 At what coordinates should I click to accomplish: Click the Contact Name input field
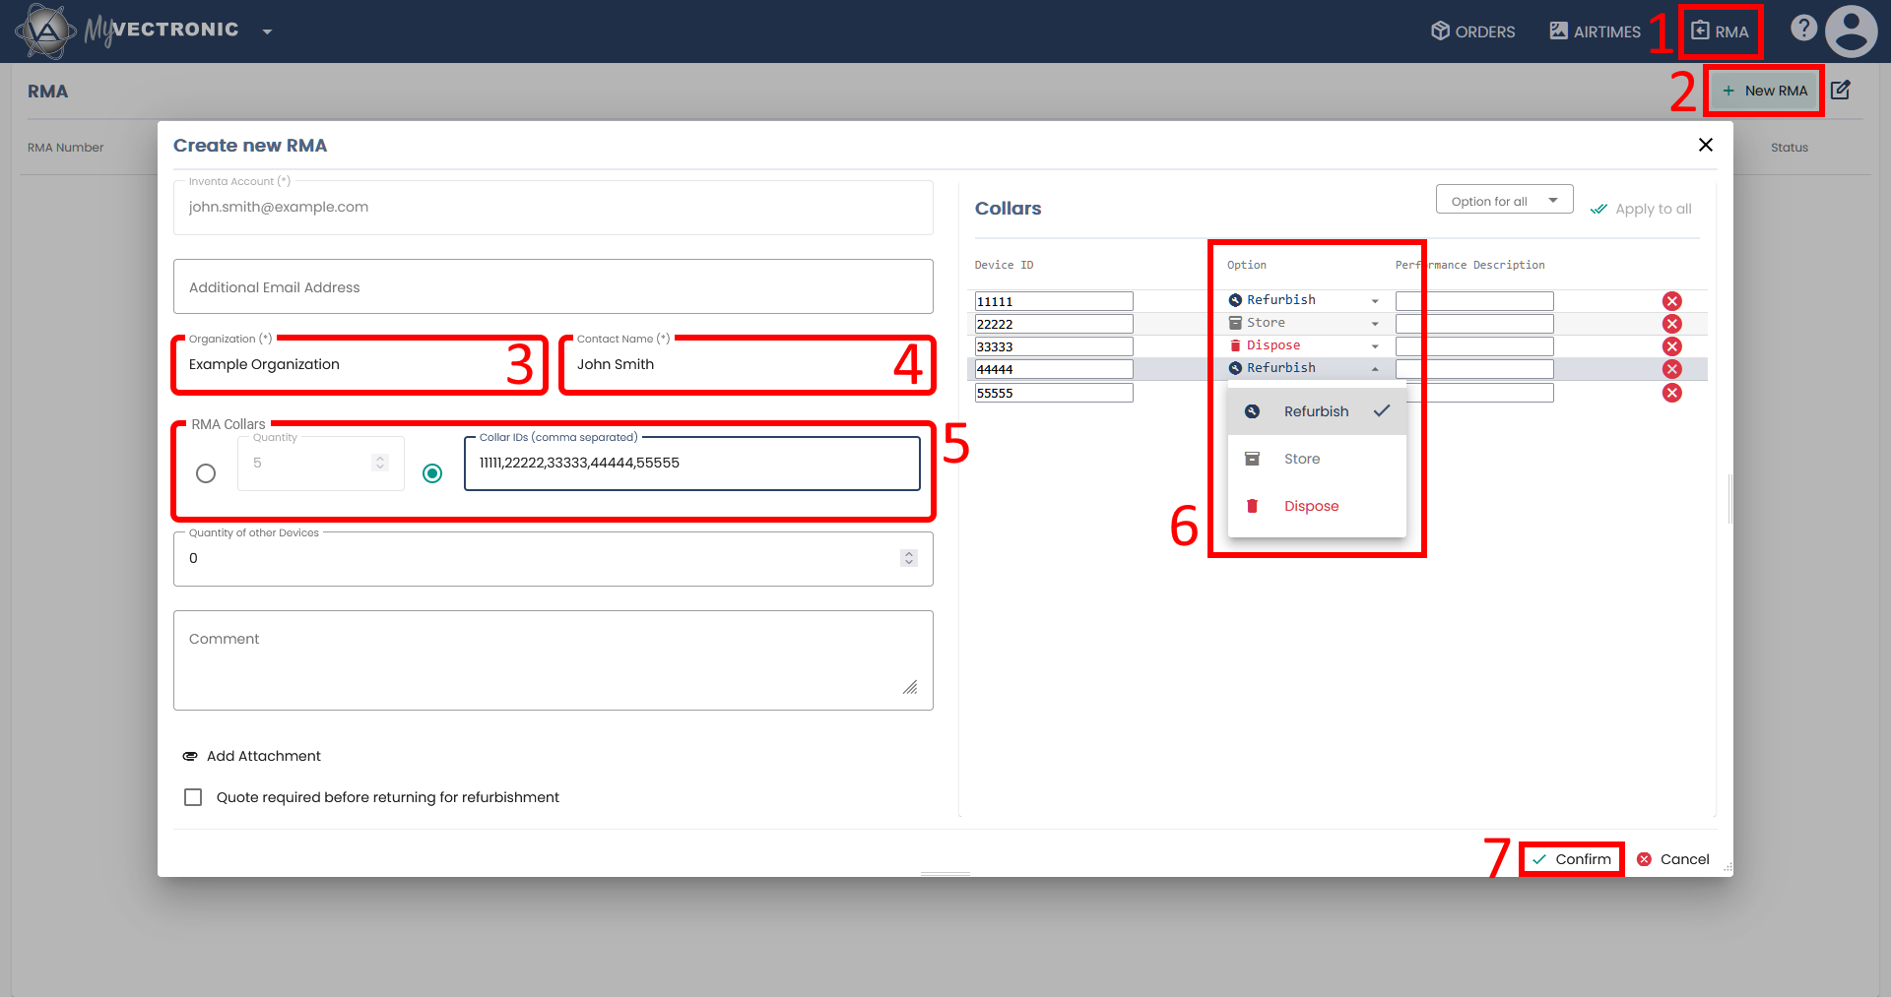748,365
